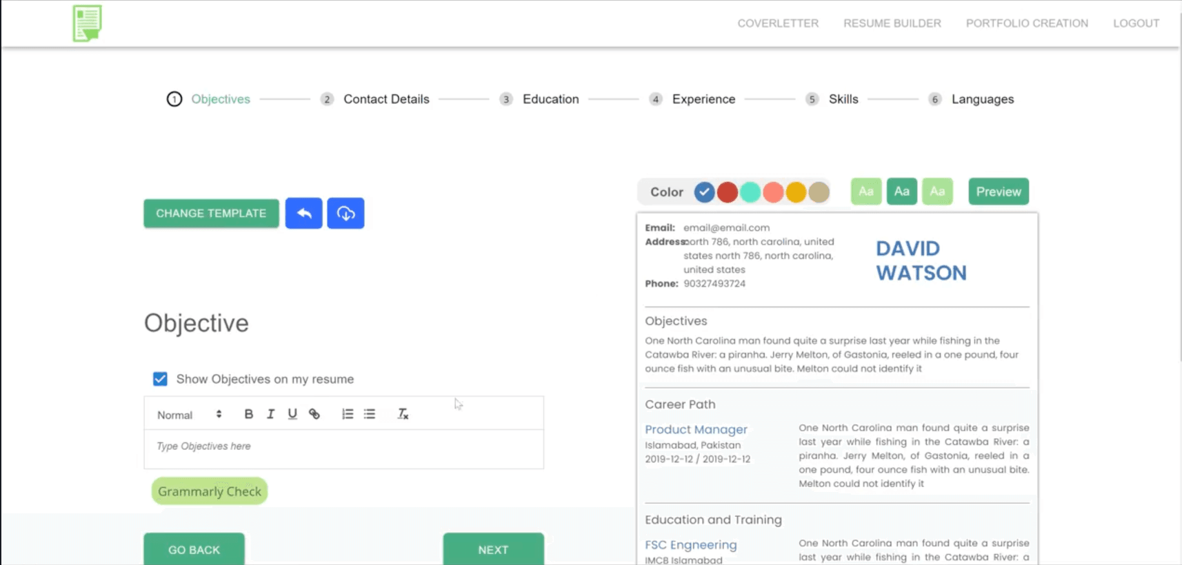The image size is (1182, 565).
Task: Click the phone number 90327493724
Action: [x=714, y=284]
